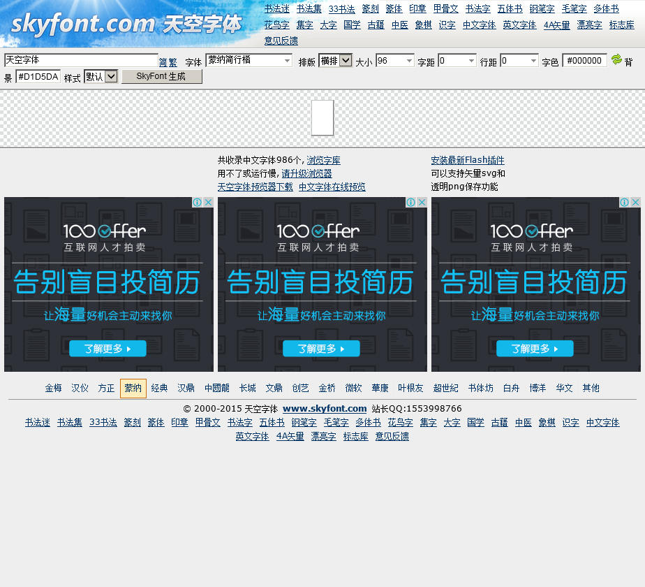
Task: Click the 请升级浏览器 link
Action: tap(306, 173)
